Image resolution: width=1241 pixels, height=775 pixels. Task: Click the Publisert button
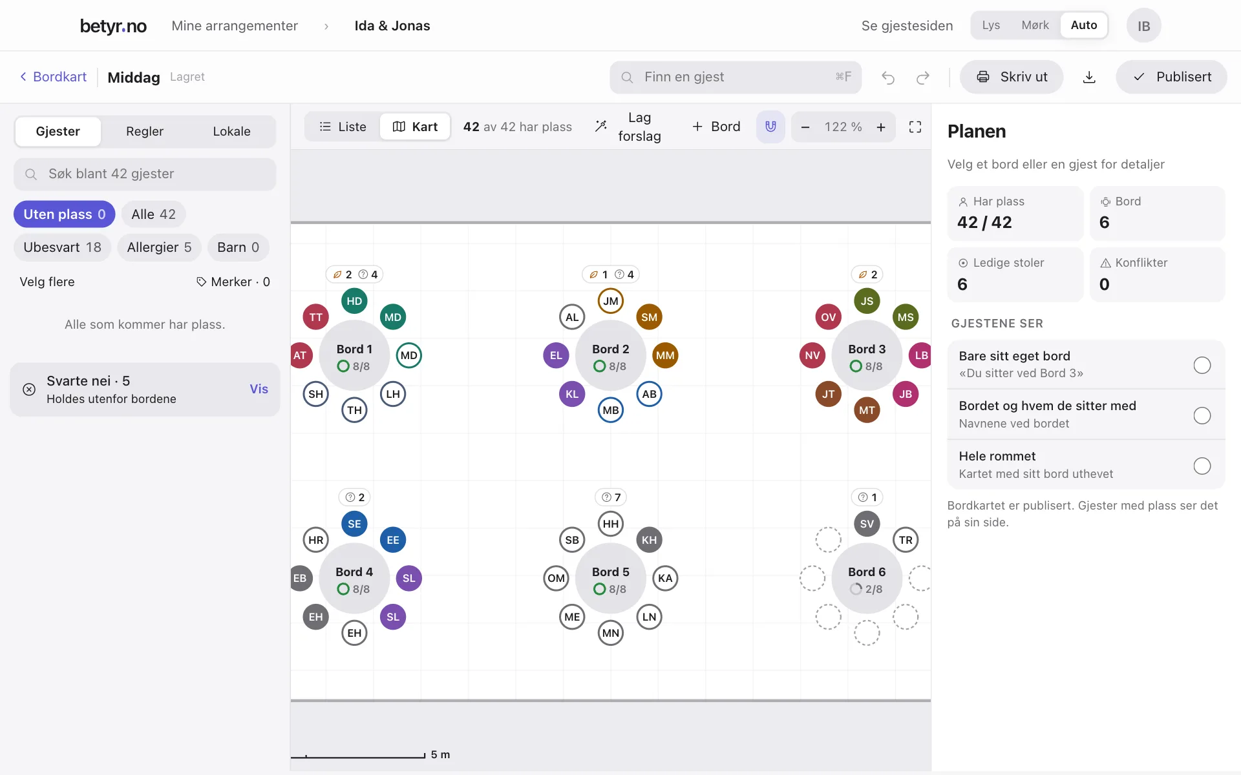point(1172,77)
